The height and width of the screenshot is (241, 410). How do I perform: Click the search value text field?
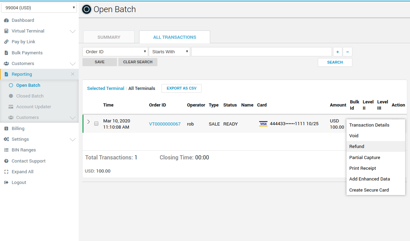(x=261, y=52)
